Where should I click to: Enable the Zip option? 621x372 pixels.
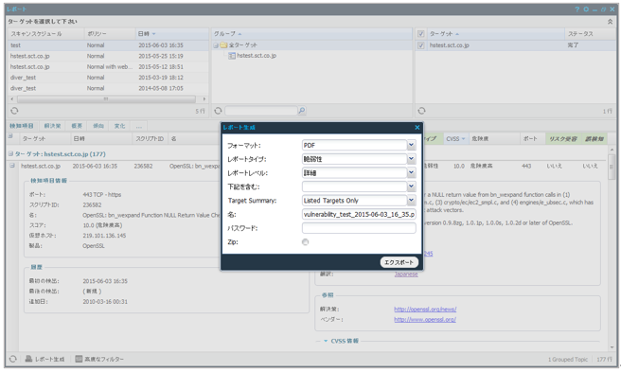coord(305,242)
